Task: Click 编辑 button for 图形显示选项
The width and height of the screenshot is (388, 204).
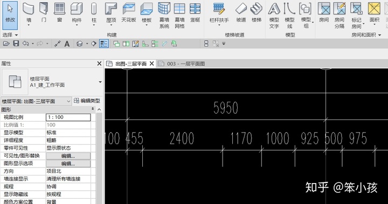Action: (x=68, y=164)
